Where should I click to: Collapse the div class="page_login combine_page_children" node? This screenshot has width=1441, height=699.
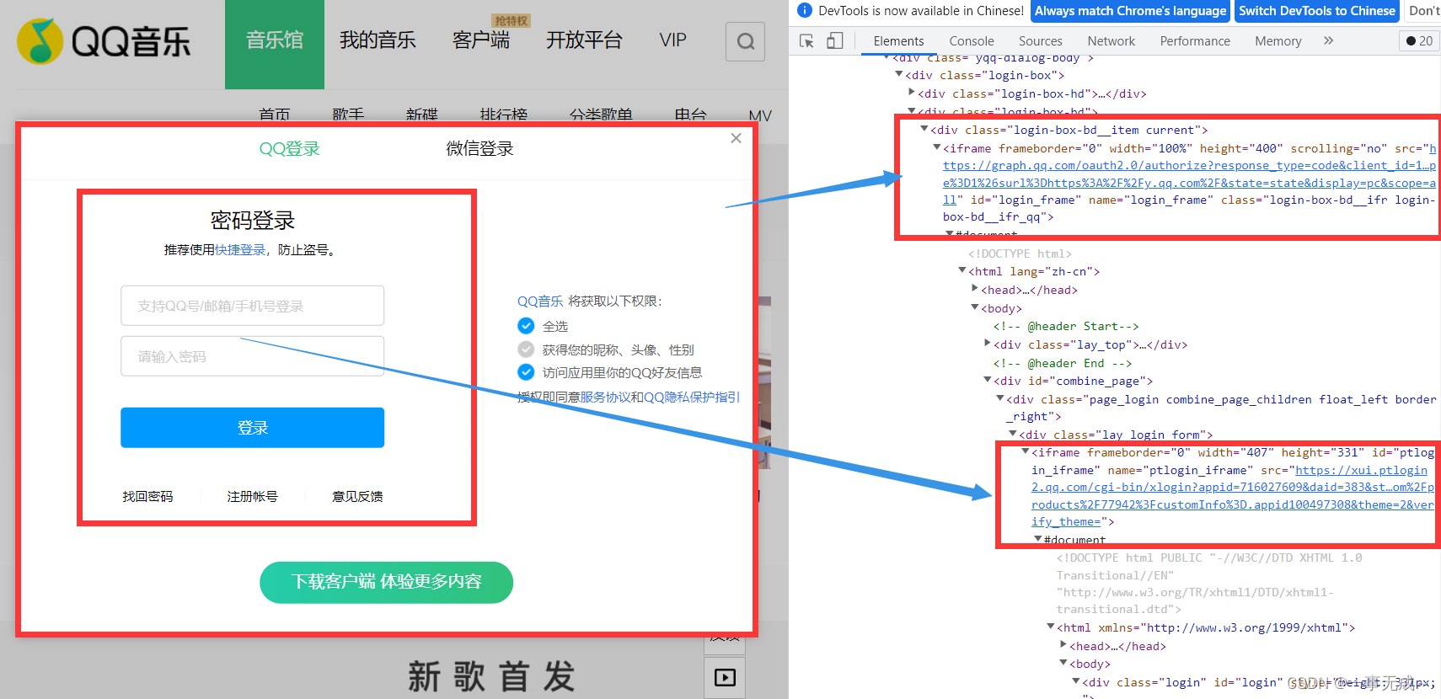(x=999, y=399)
